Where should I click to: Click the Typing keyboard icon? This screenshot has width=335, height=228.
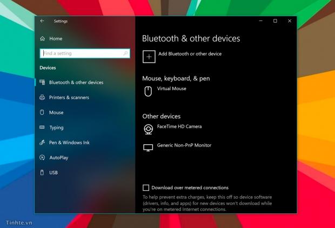pos(42,128)
